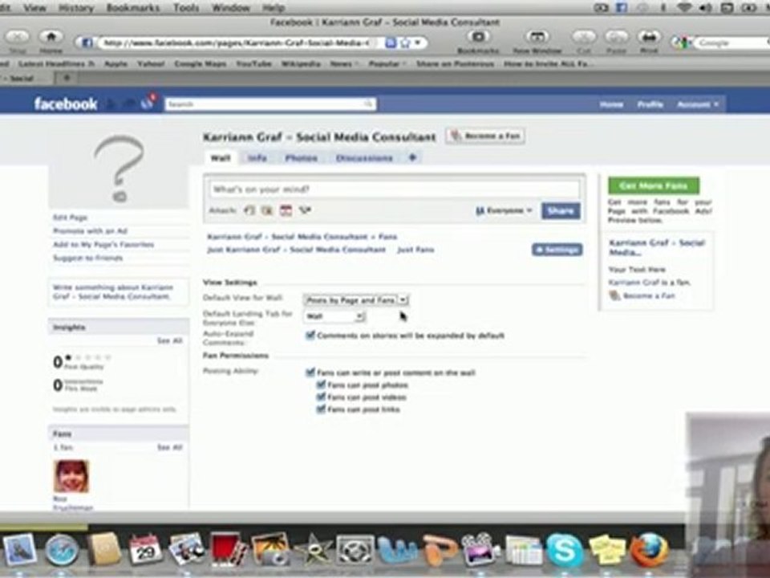Click the Bookmarks toolbar icon
Screen dimensions: 770x578
tap(478, 37)
